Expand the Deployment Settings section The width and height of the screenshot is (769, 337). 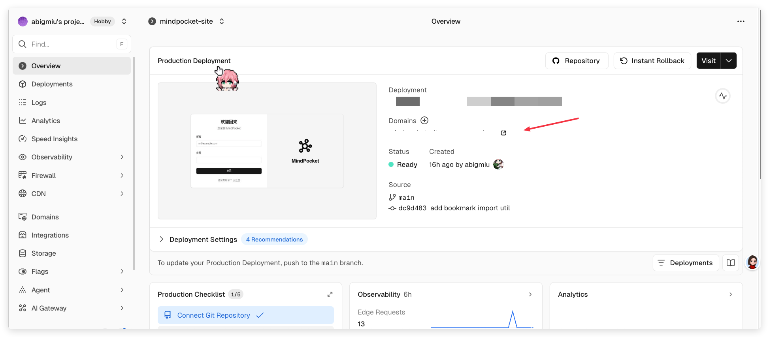tap(161, 240)
